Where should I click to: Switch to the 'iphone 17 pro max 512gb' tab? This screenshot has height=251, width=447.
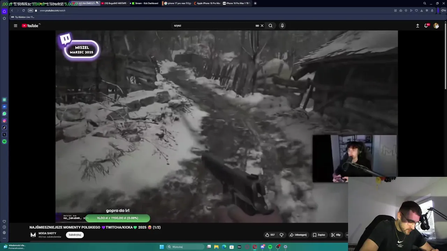click(x=178, y=3)
